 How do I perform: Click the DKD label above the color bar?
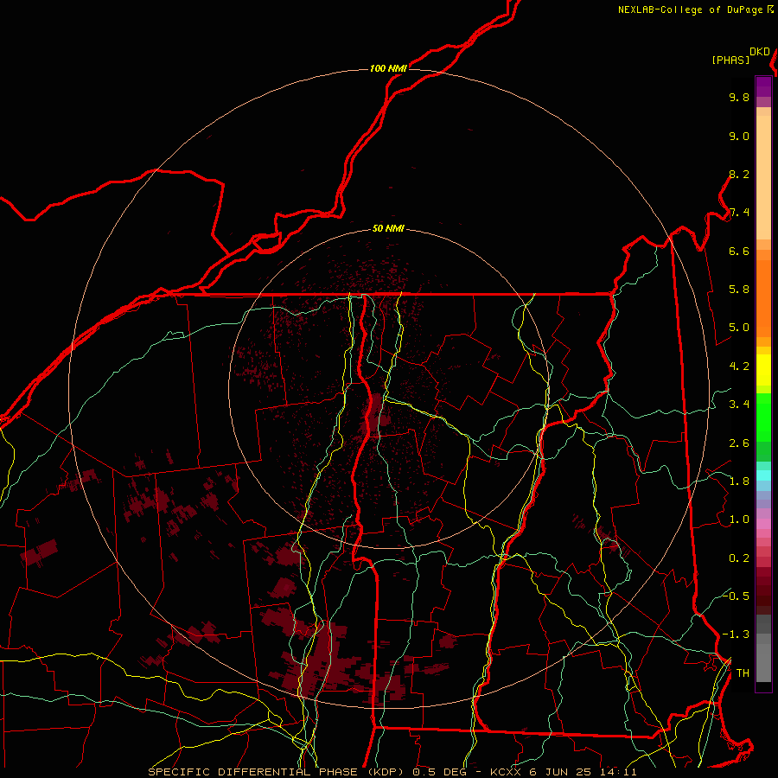(760, 52)
